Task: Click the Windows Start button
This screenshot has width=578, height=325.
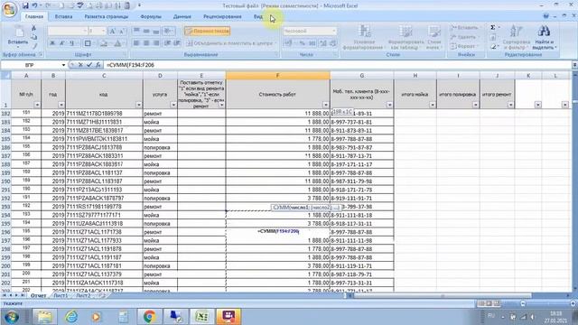Action: pos(12,317)
